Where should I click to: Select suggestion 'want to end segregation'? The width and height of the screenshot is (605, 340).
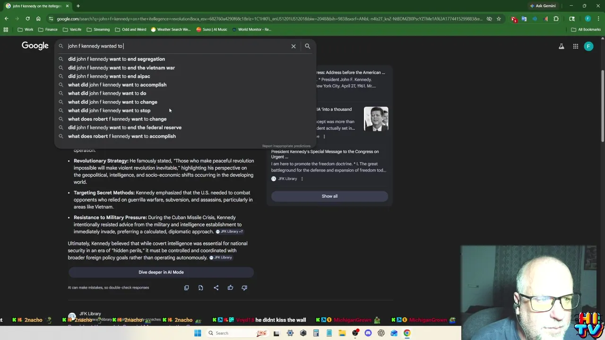pos(184,59)
